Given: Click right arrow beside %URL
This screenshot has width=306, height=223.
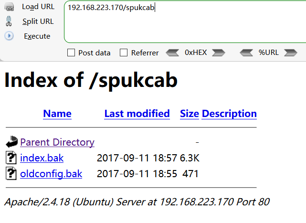Looking at the screenshot, I should pyautogui.click(x=290, y=53).
